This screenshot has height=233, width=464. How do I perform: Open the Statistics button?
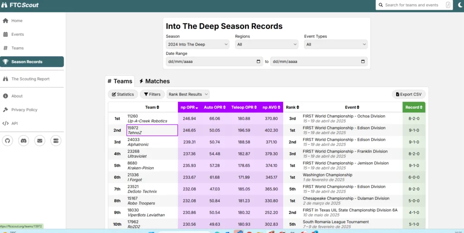(123, 94)
